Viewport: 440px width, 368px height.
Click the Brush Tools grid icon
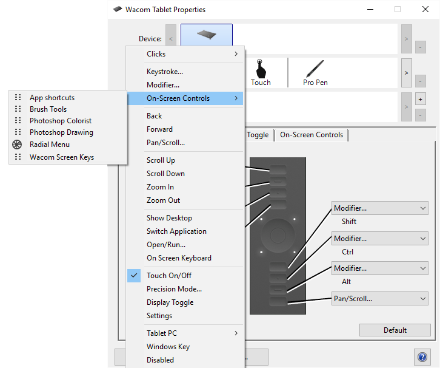point(18,109)
